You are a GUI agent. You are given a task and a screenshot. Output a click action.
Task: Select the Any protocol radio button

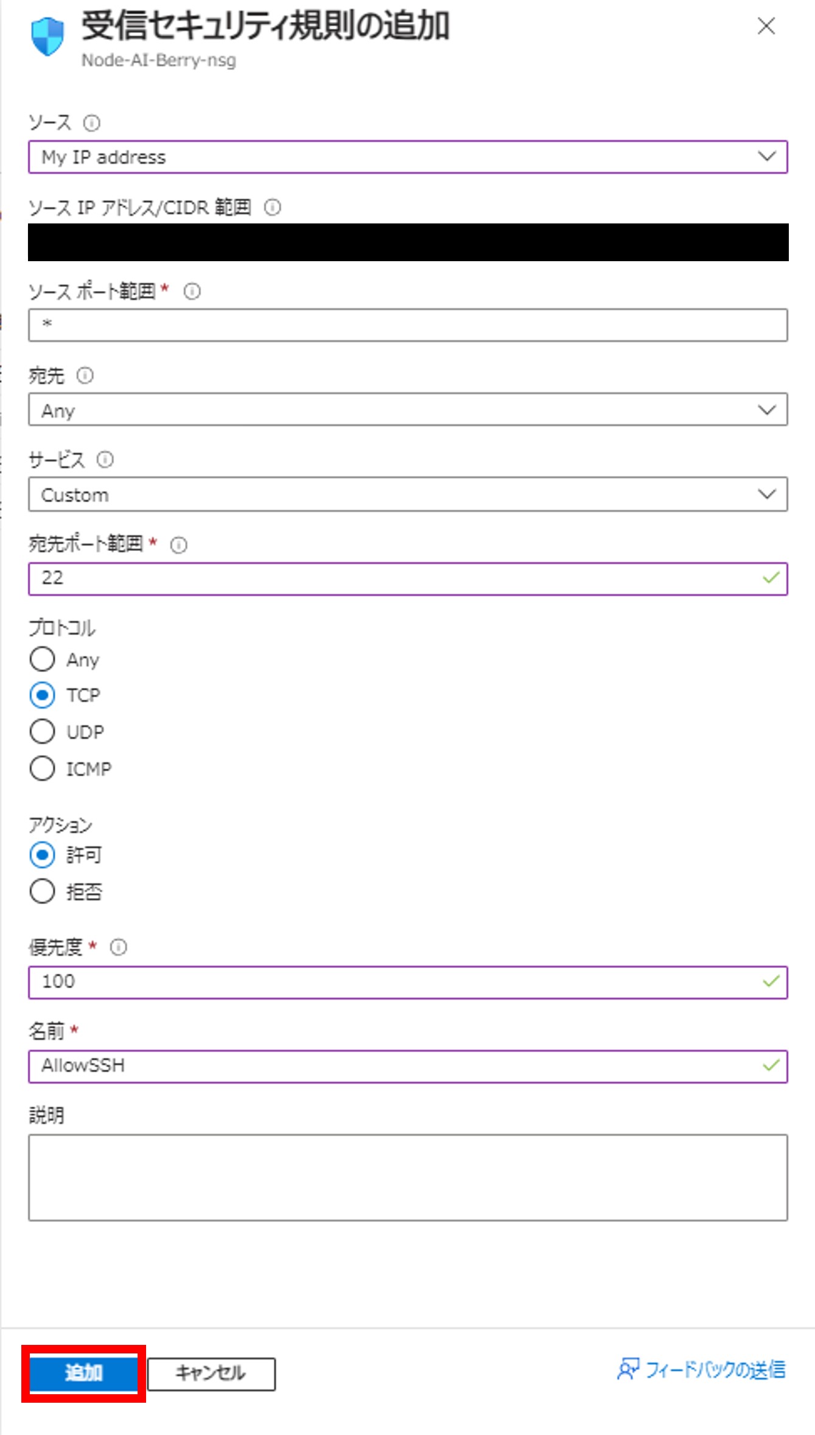click(42, 659)
